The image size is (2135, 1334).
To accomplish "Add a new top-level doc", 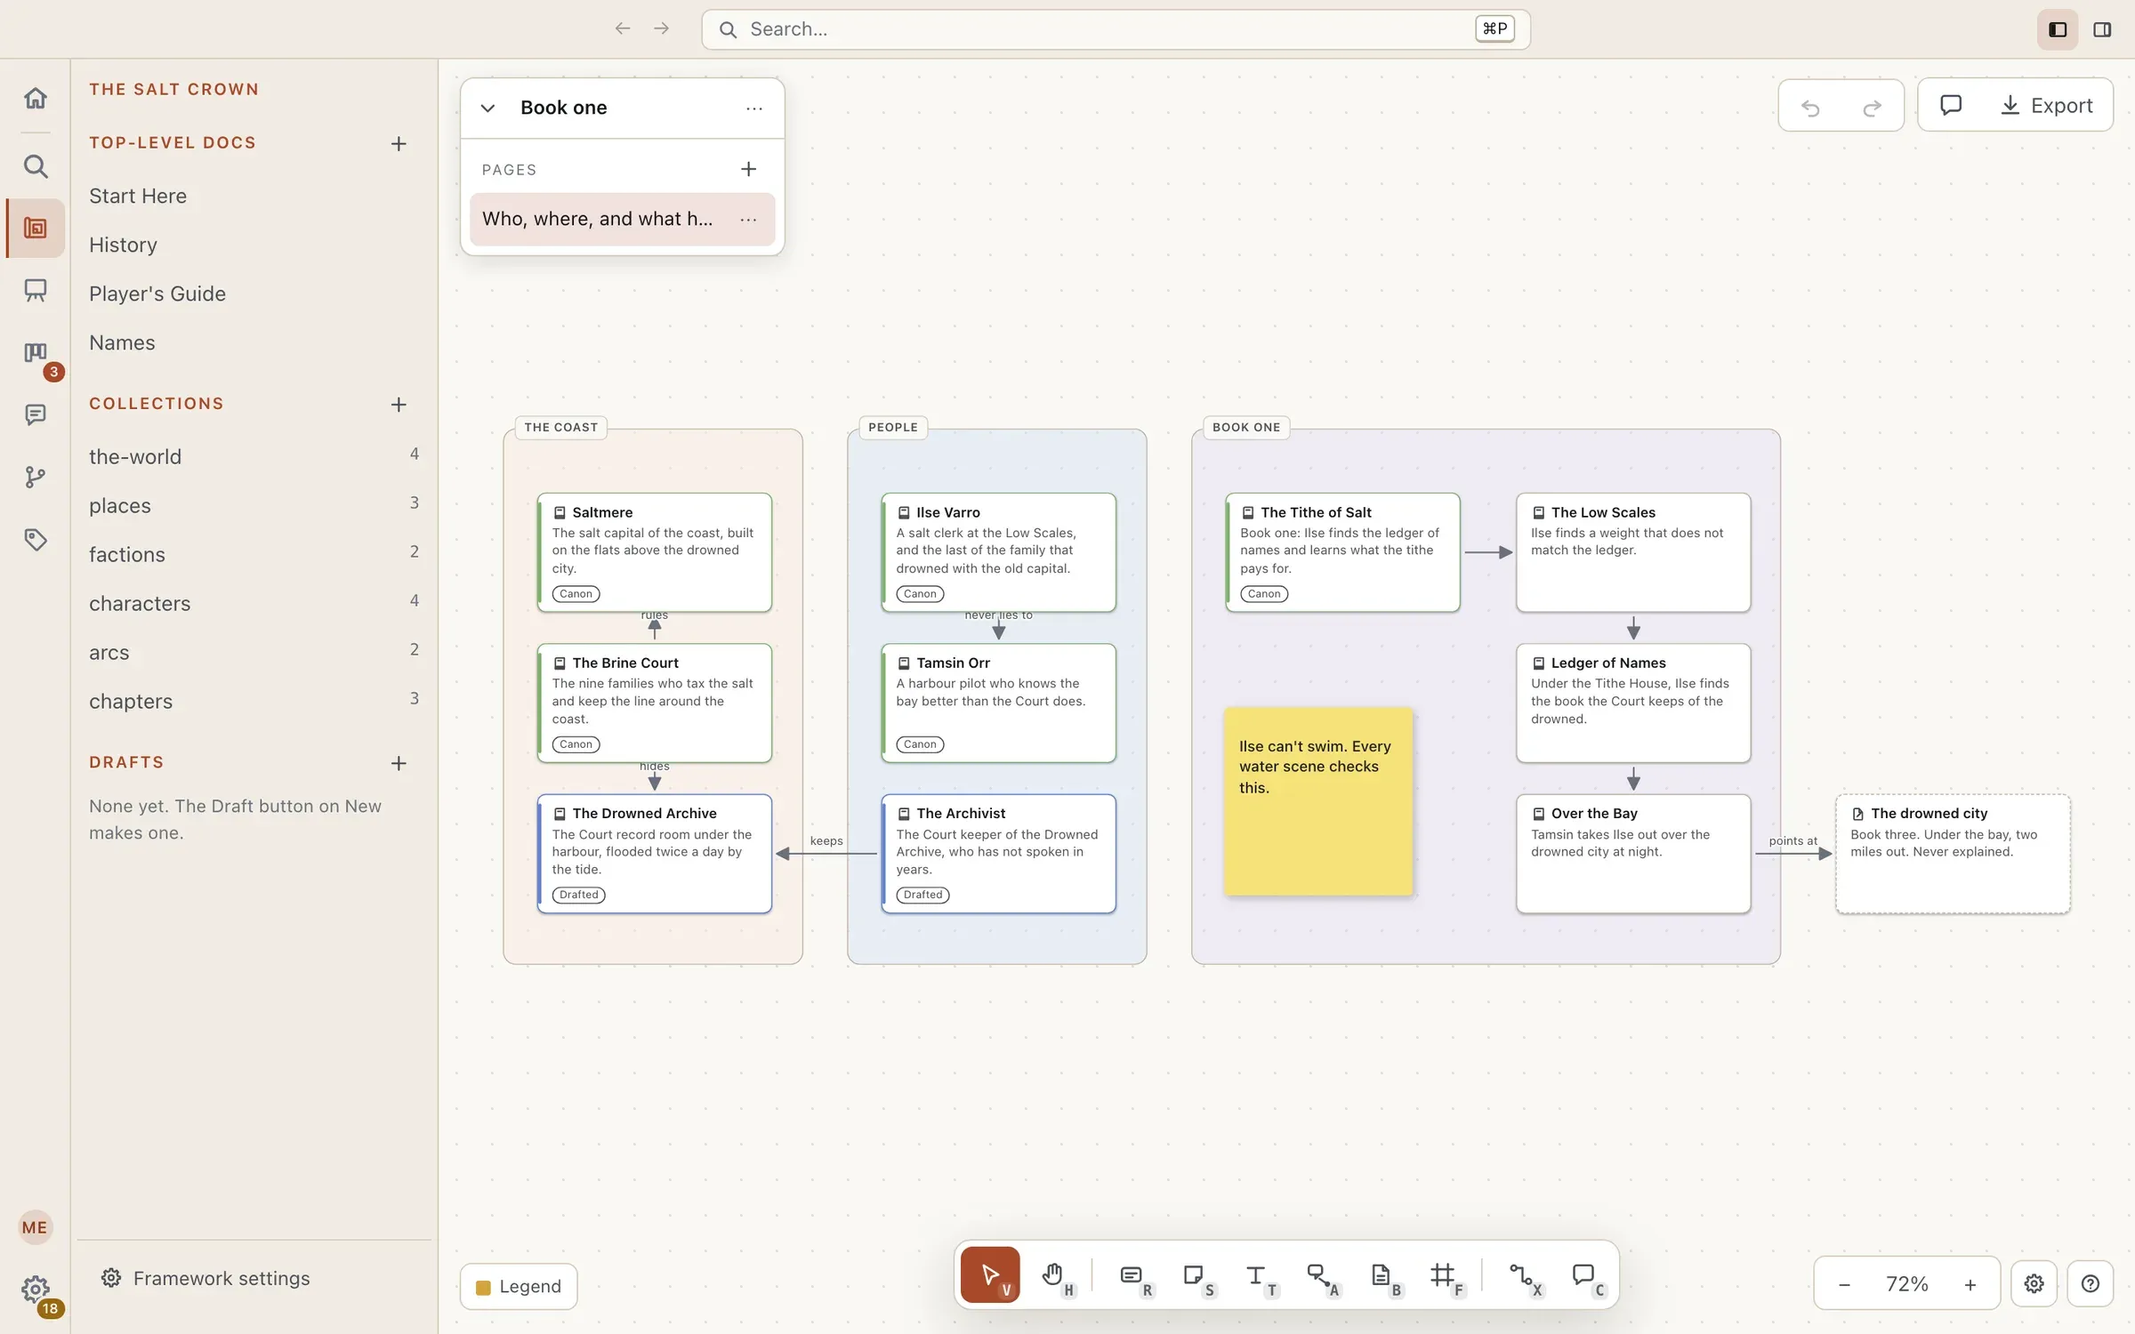I will tap(399, 143).
